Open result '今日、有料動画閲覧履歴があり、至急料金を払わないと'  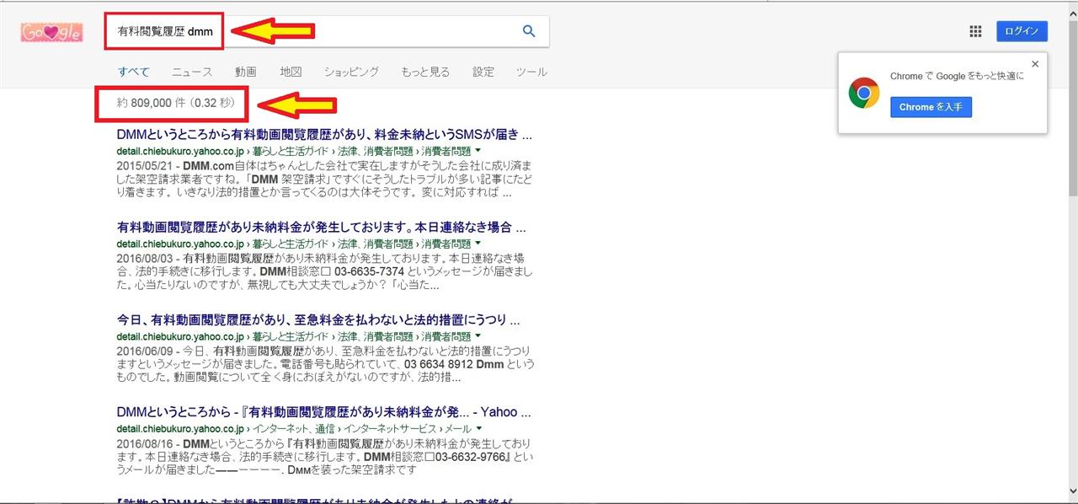(318, 320)
